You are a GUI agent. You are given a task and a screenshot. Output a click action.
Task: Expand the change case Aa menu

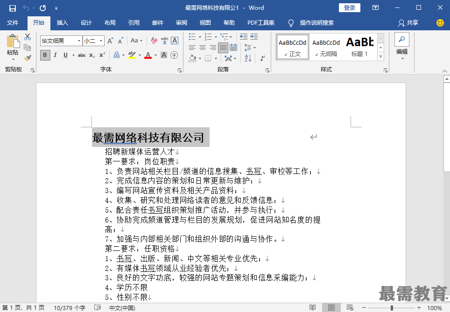(136, 41)
